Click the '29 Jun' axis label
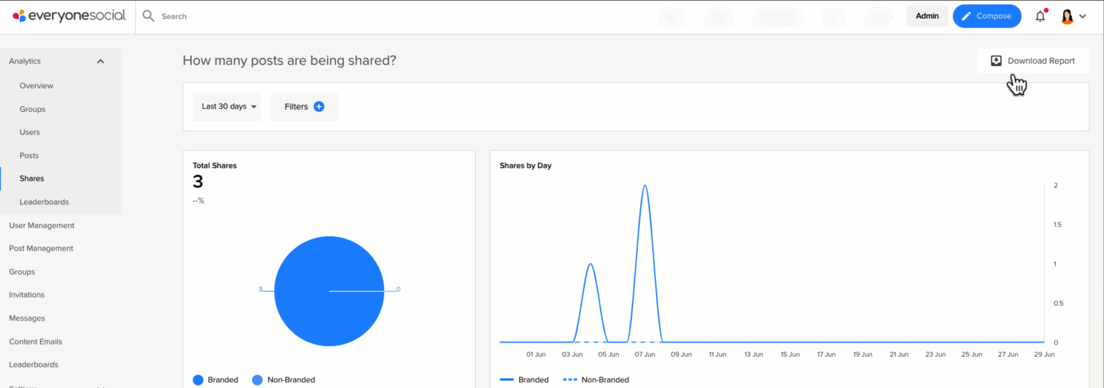Viewport: 1104px width, 388px height. click(x=1044, y=355)
